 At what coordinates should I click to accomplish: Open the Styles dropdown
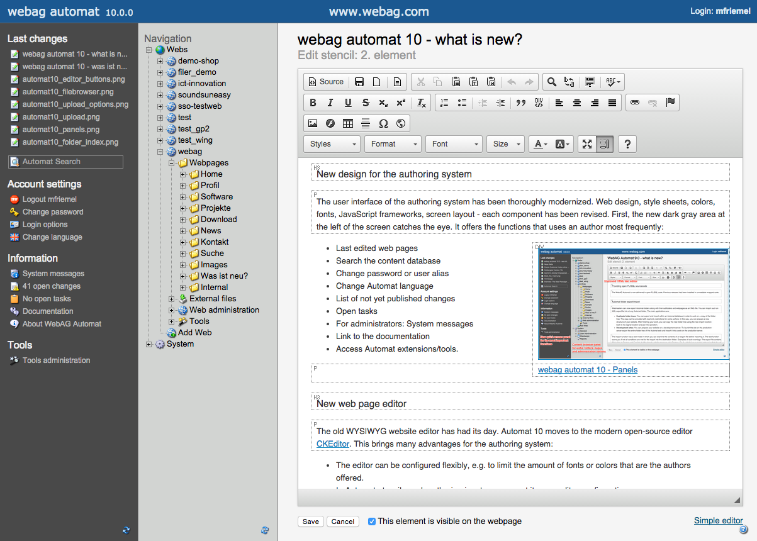[332, 144]
